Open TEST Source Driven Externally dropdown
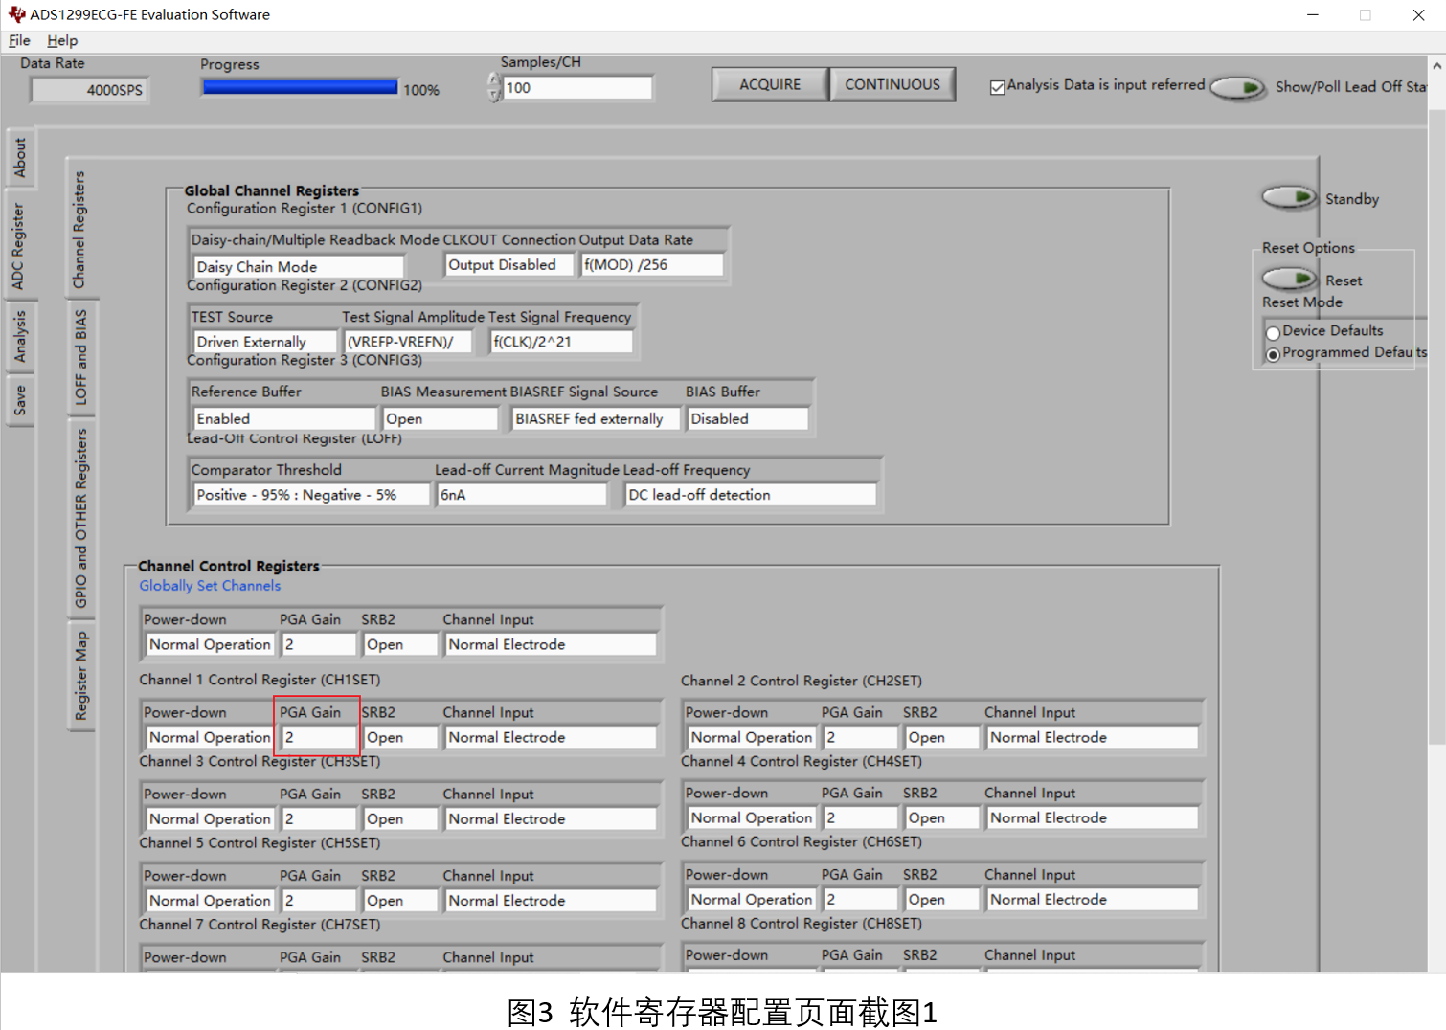This screenshot has width=1446, height=1030. point(265,342)
